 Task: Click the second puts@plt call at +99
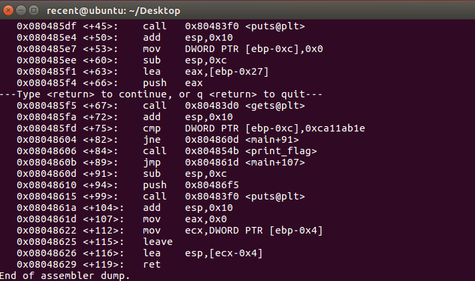coord(160,196)
